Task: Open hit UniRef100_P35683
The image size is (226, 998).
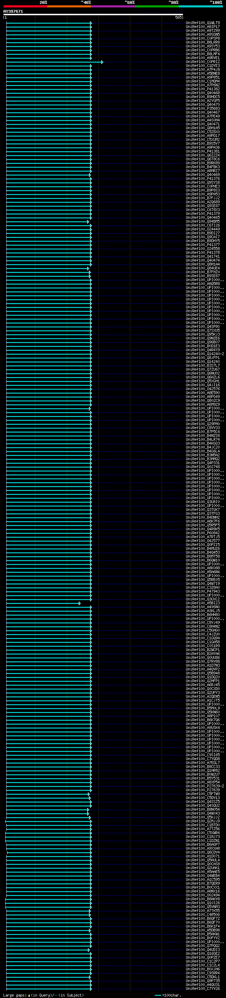Action: pos(203,108)
